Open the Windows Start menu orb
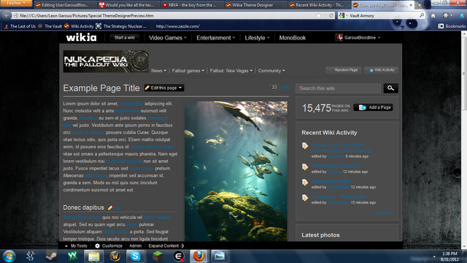The height and width of the screenshot is (263, 467). (9, 256)
